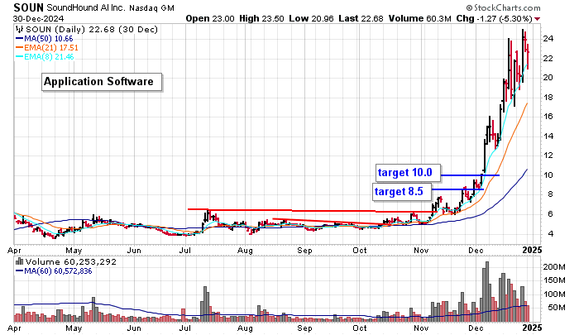
Task: Click the MA(60) 60,572,836 legend entry
Action: click(54, 271)
